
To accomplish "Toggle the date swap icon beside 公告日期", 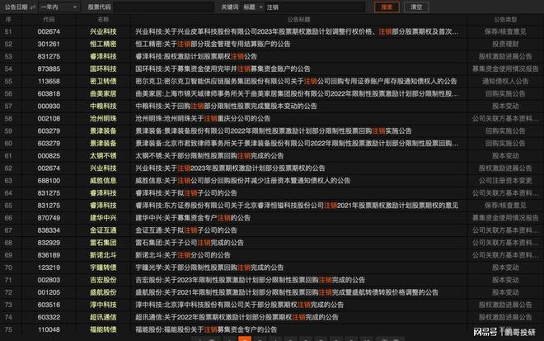I will click(33, 7).
